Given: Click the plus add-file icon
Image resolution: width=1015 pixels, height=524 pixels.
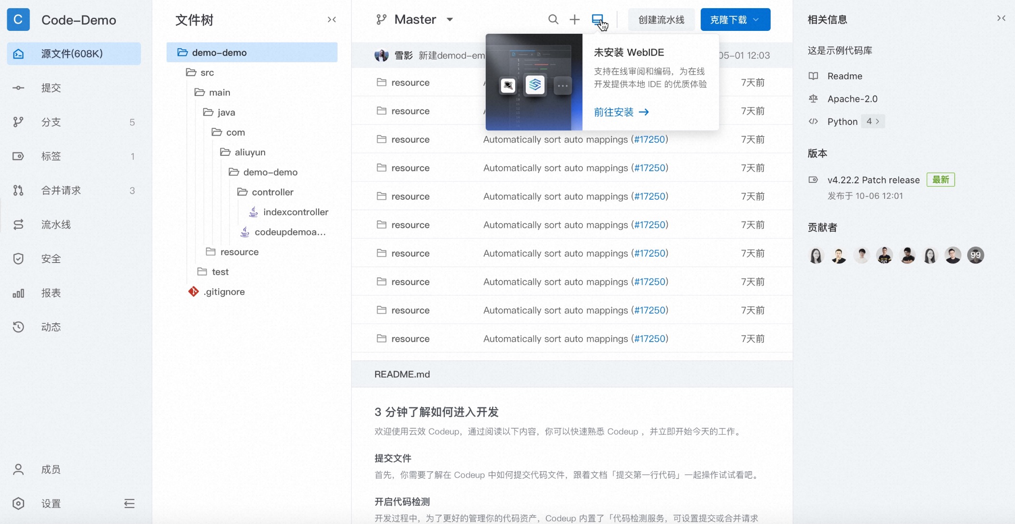Looking at the screenshot, I should (x=575, y=19).
